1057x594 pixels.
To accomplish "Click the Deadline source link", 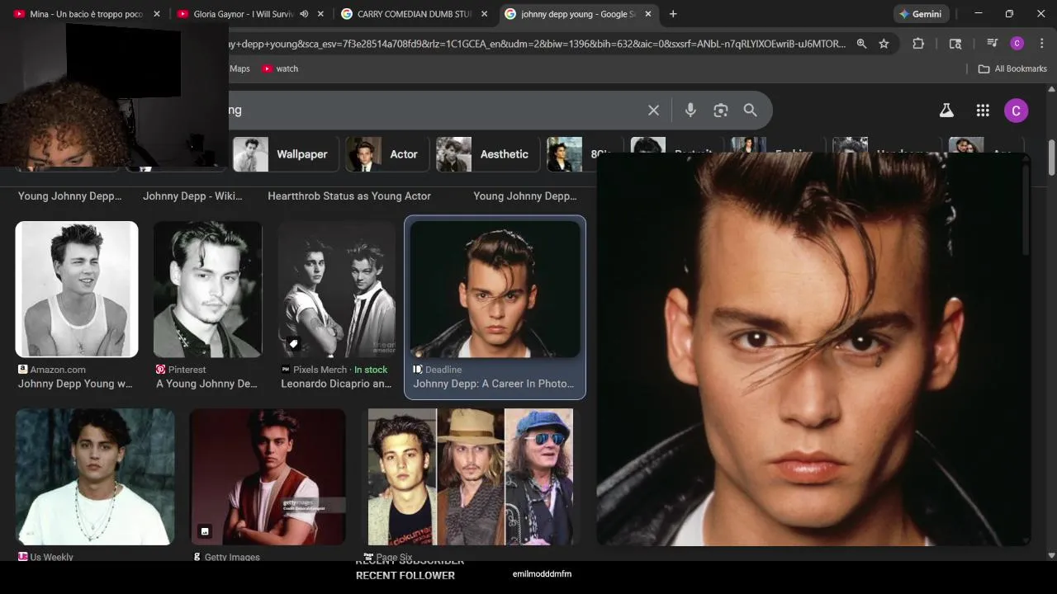I will [x=443, y=370].
